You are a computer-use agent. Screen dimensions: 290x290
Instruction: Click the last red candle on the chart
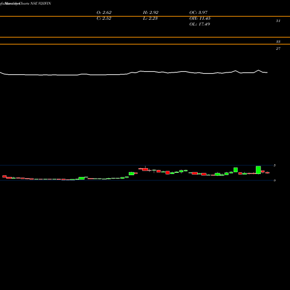click(x=267, y=173)
